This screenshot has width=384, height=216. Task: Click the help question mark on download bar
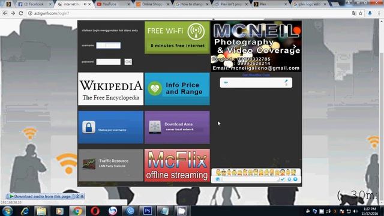(x=77, y=196)
